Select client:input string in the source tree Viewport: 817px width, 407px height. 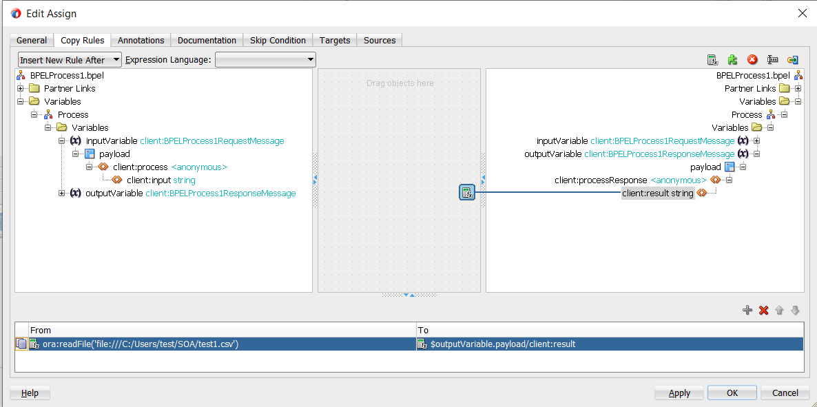pyautogui.click(x=161, y=180)
